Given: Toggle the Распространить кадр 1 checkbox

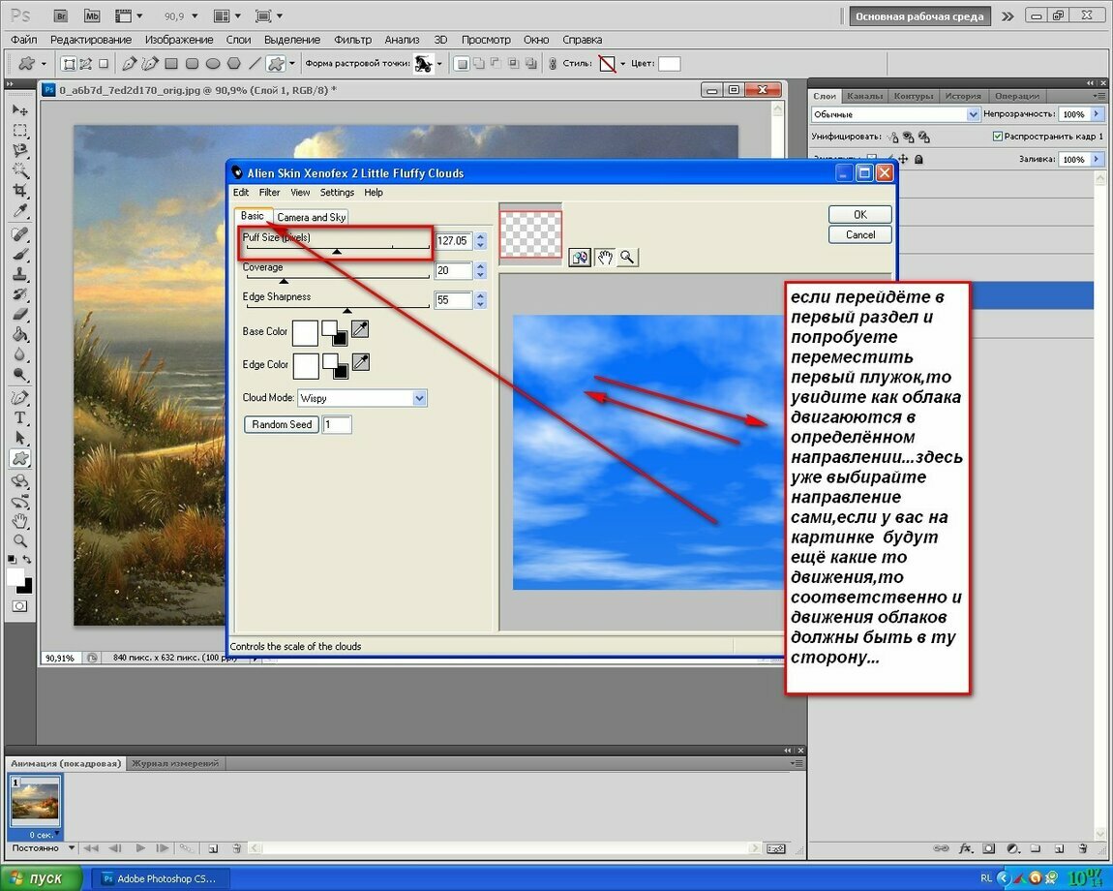Looking at the screenshot, I should pos(997,136).
